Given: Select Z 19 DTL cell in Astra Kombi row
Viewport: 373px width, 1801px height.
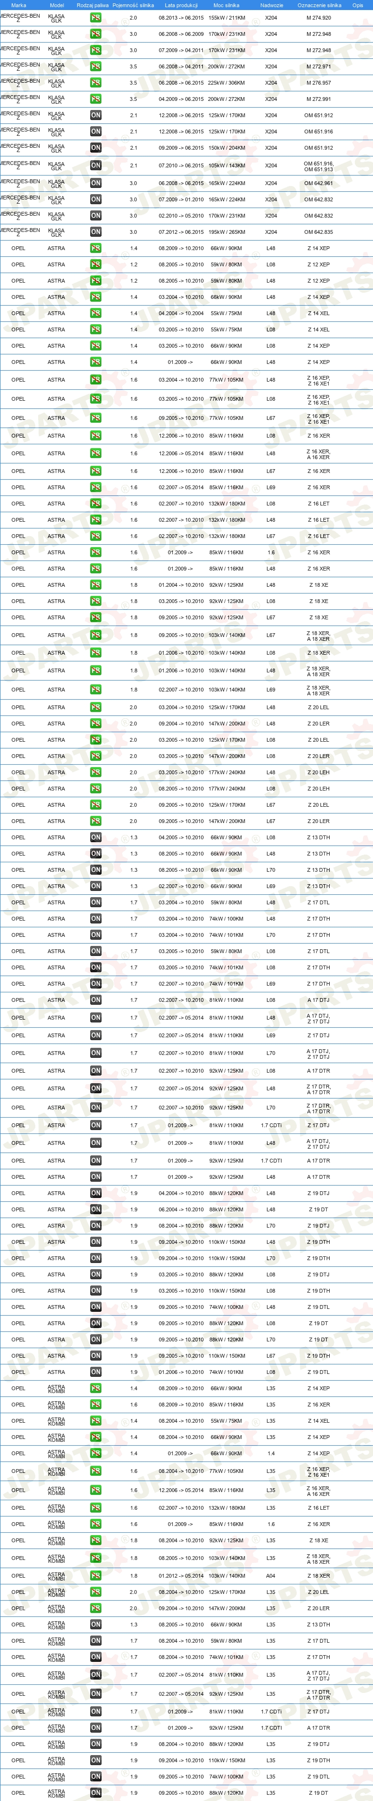Looking at the screenshot, I should 319,1777.
